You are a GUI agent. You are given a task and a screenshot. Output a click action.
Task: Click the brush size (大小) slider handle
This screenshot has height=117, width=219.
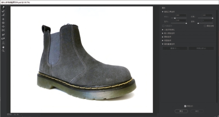coord(175,18)
